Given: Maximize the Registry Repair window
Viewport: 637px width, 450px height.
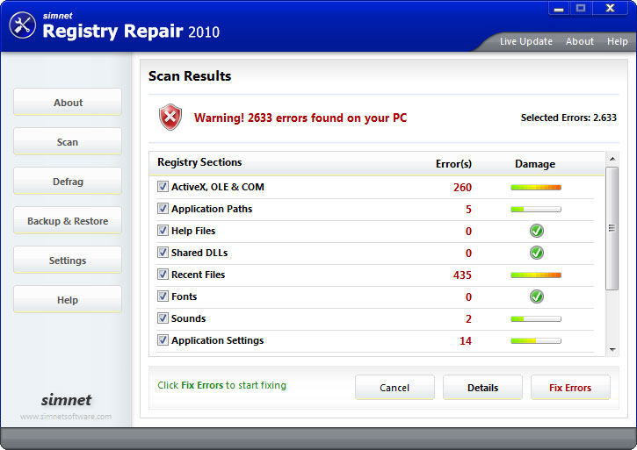Looking at the screenshot, I should 581,8.
